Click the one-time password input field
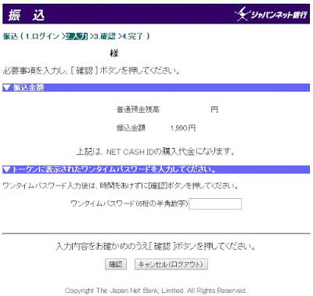Viewport: 313px width, 296px height. pos(215,204)
